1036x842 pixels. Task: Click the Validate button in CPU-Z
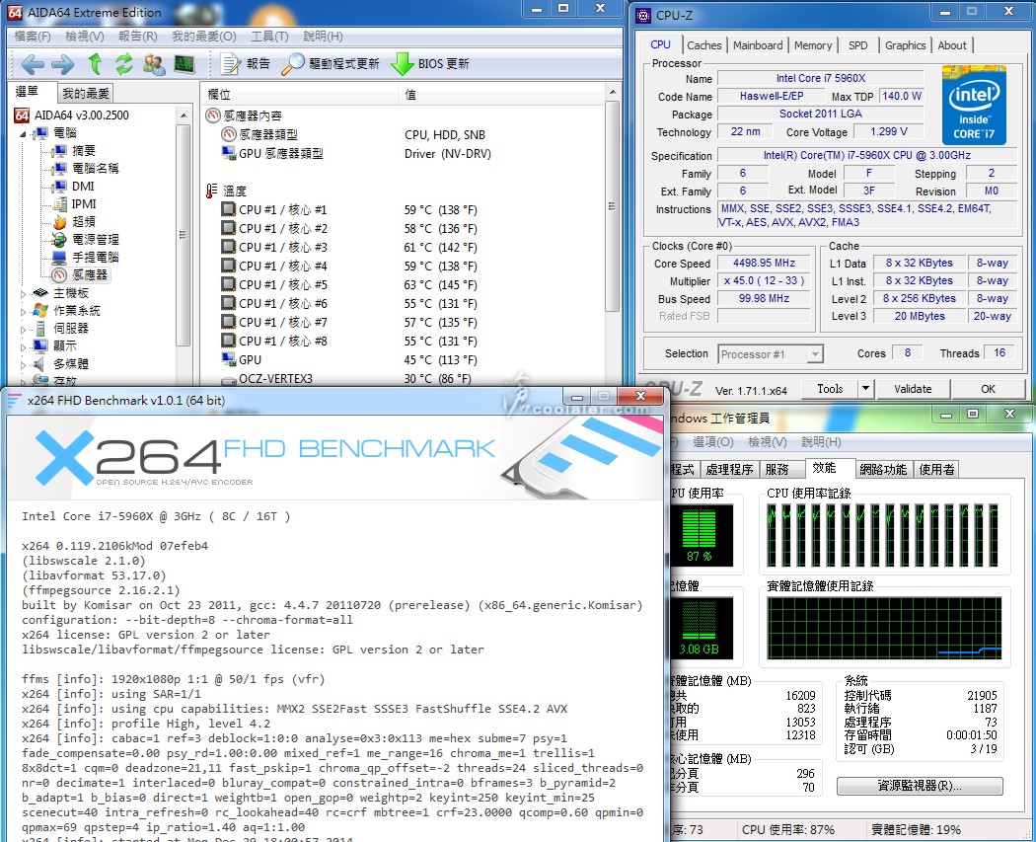[913, 389]
